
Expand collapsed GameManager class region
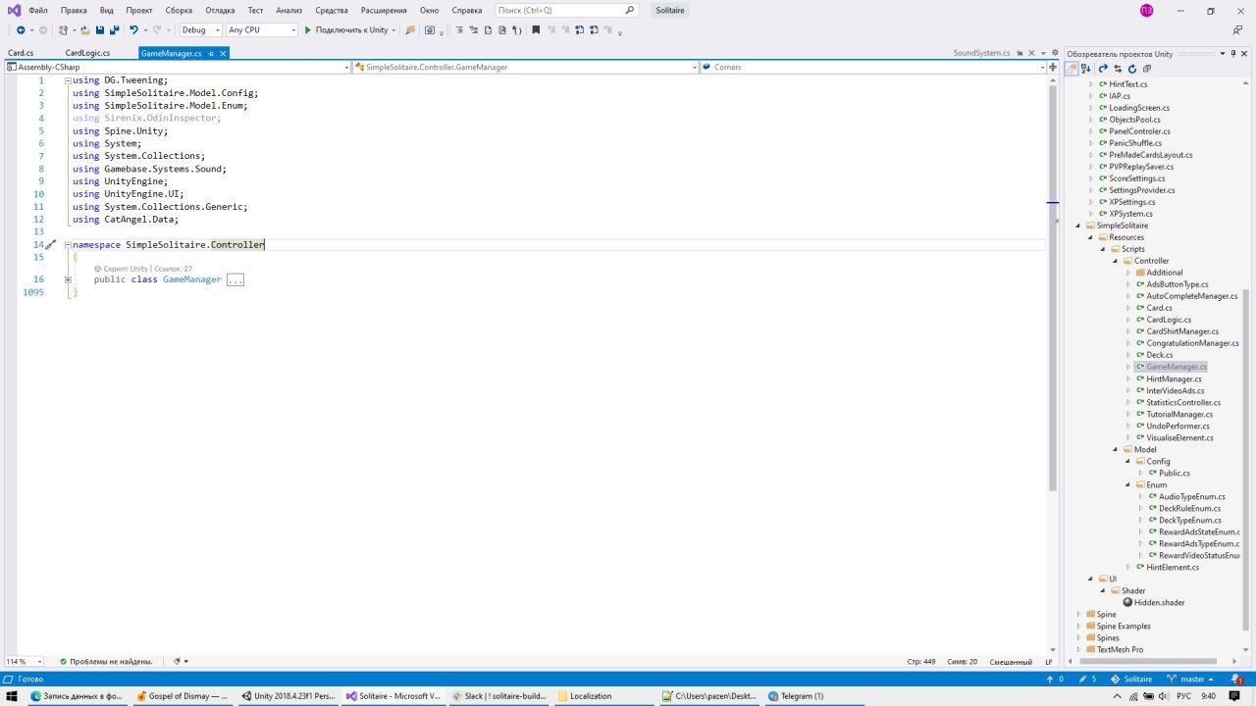[x=68, y=279]
